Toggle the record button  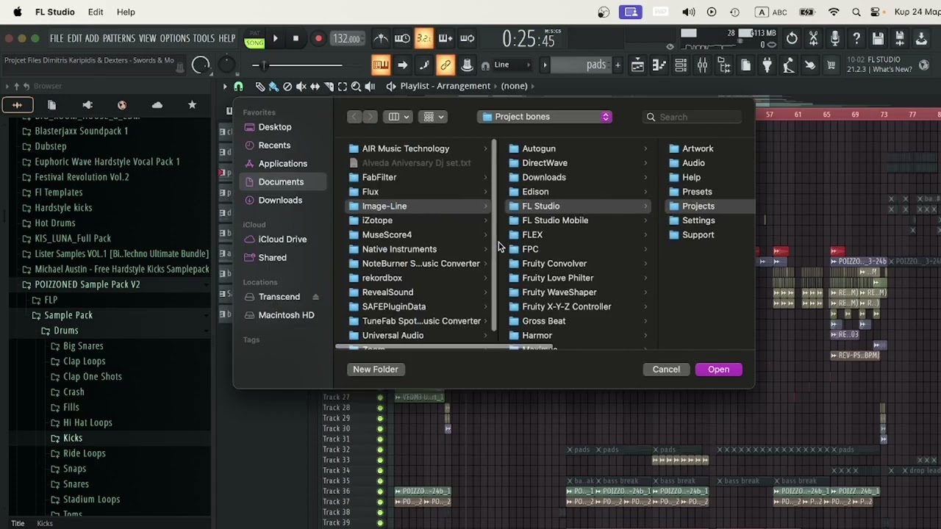[318, 39]
